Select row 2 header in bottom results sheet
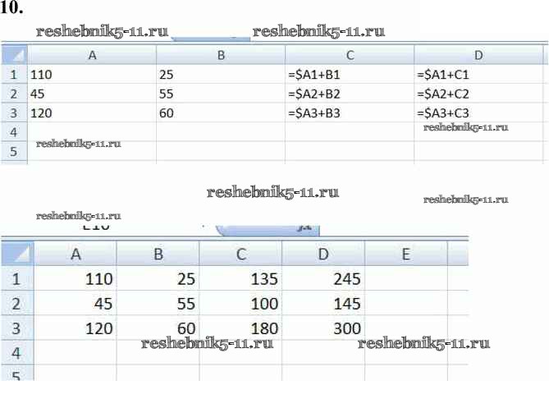Screen dimensions: 549x408 tap(16, 304)
